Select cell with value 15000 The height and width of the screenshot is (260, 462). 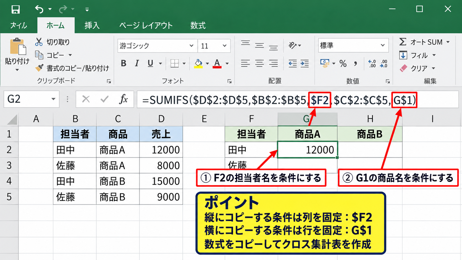click(161, 181)
